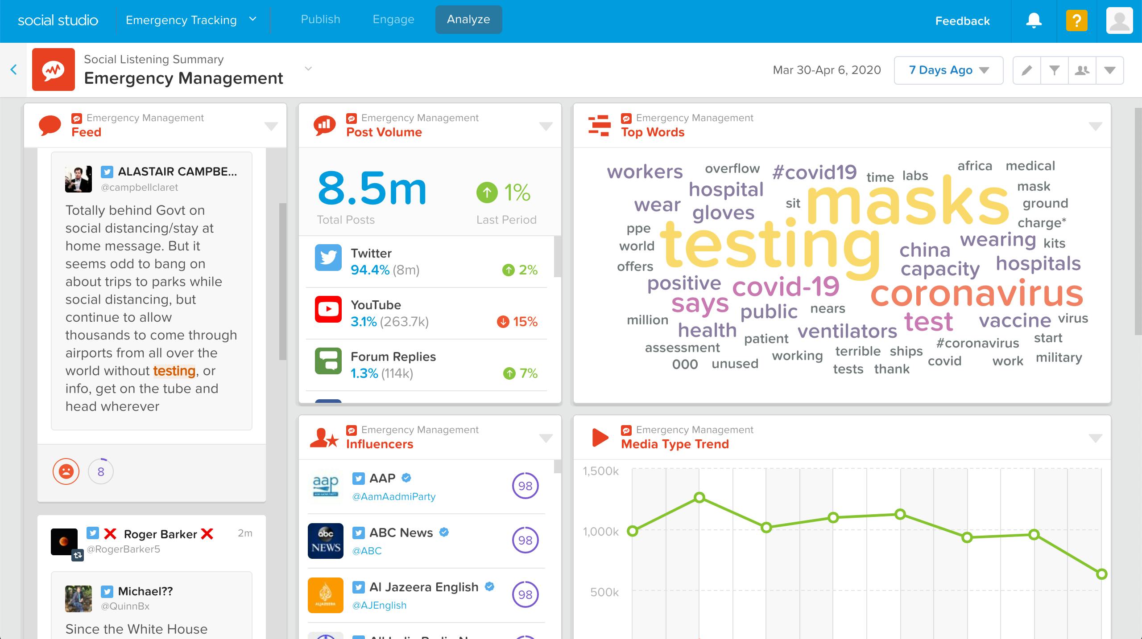Click the word vaccine in the word cloud
The width and height of the screenshot is (1142, 639).
(1015, 320)
